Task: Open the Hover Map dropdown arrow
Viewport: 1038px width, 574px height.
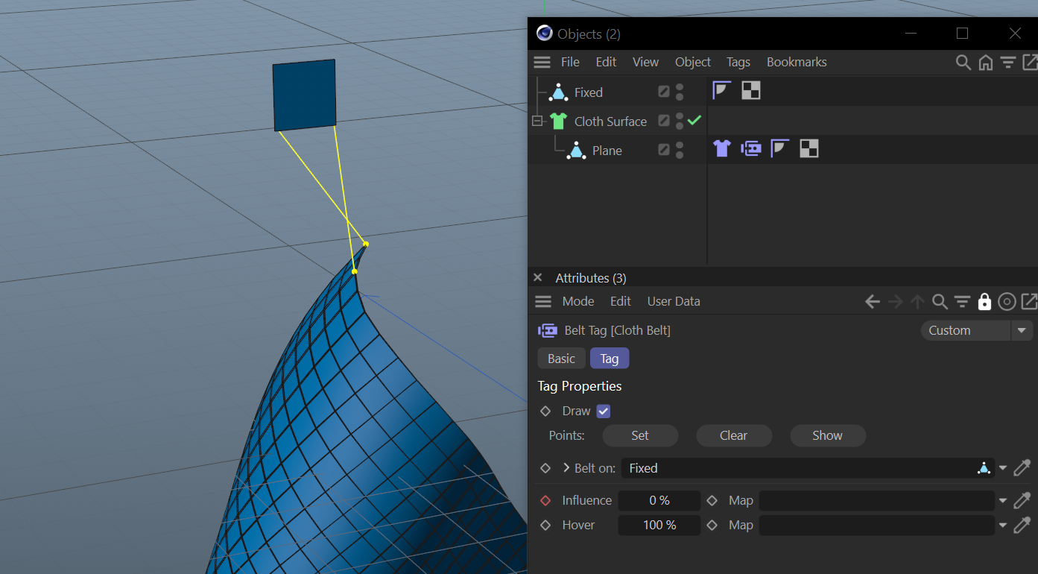Action: pos(1003,526)
